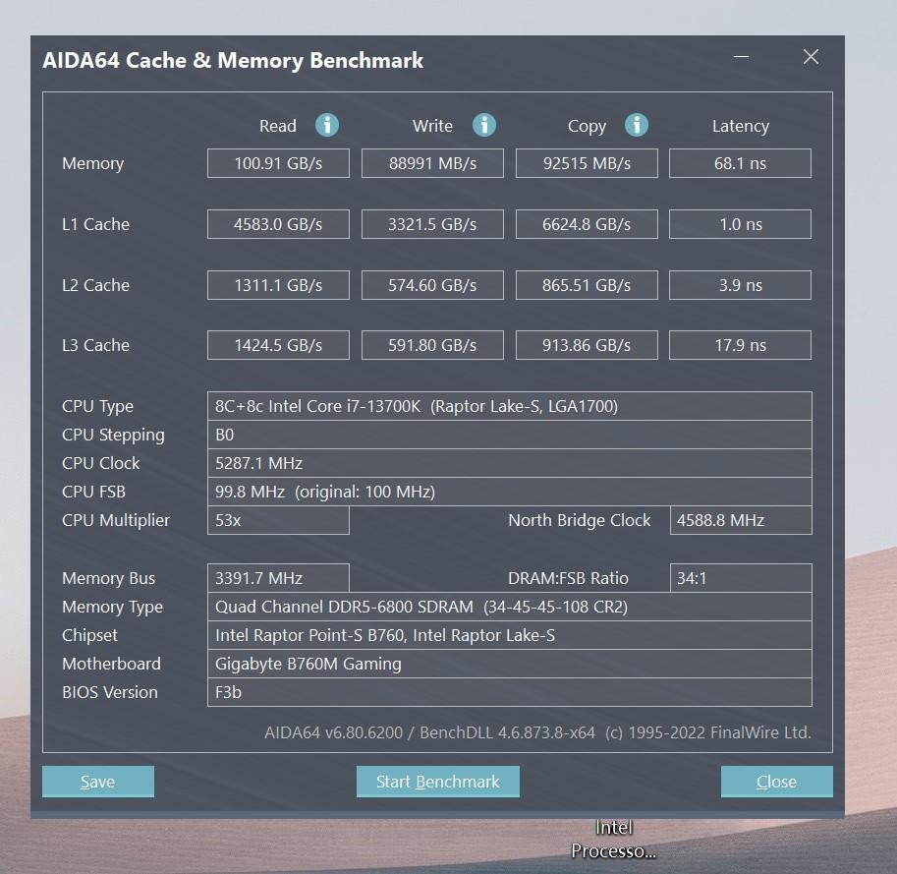897x874 pixels.
Task: Click the Close button at the bottom
Action: click(776, 782)
